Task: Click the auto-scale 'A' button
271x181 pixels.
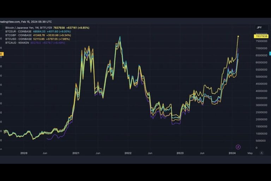Action: [261, 153]
